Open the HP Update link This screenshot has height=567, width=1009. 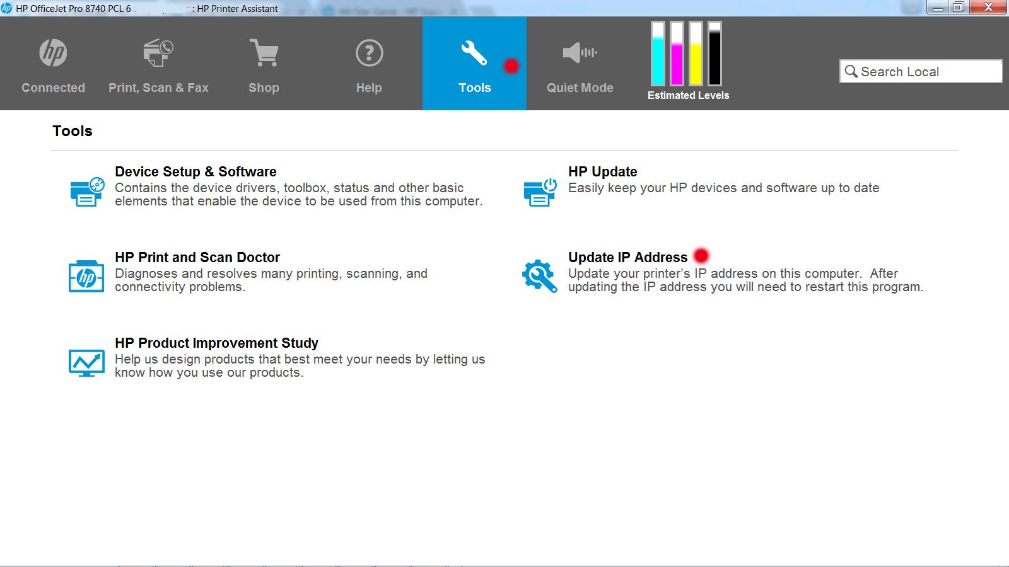point(603,171)
